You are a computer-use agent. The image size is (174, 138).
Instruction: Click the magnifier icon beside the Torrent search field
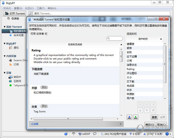pyautogui.click(x=31, y=13)
